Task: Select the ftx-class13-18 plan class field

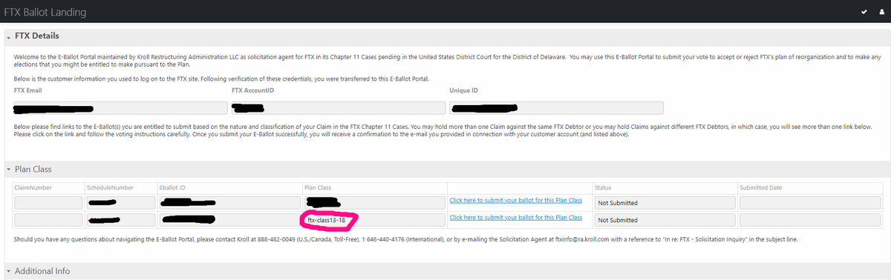Action: [374, 220]
